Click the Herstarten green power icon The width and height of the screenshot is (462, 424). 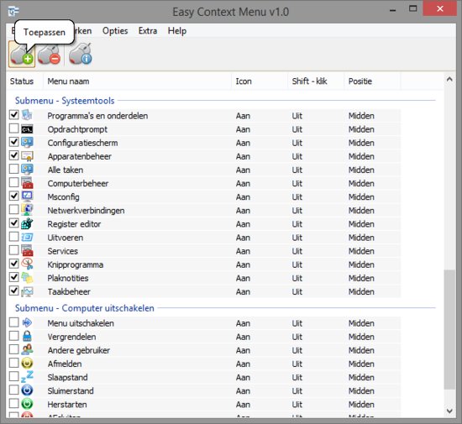27,404
